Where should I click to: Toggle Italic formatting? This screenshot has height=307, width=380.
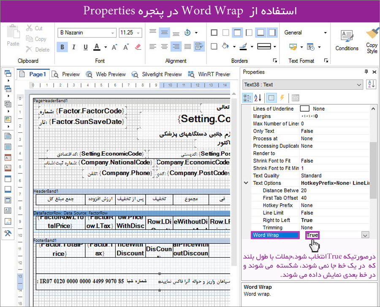74,47
